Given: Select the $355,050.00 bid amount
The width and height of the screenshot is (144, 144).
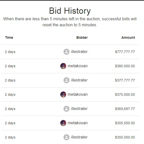Looking at the screenshot, I should 125,123.
